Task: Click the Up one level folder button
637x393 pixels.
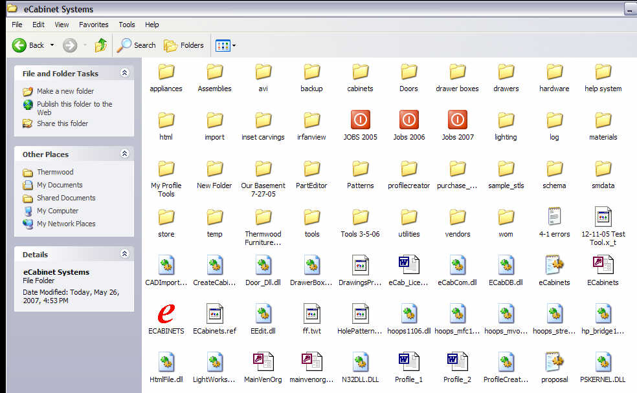Action: click(x=101, y=45)
